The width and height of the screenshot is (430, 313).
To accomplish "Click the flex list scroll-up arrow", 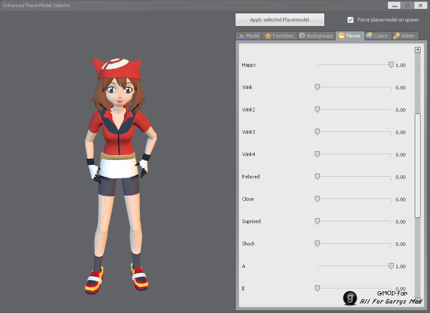I will pos(417,50).
